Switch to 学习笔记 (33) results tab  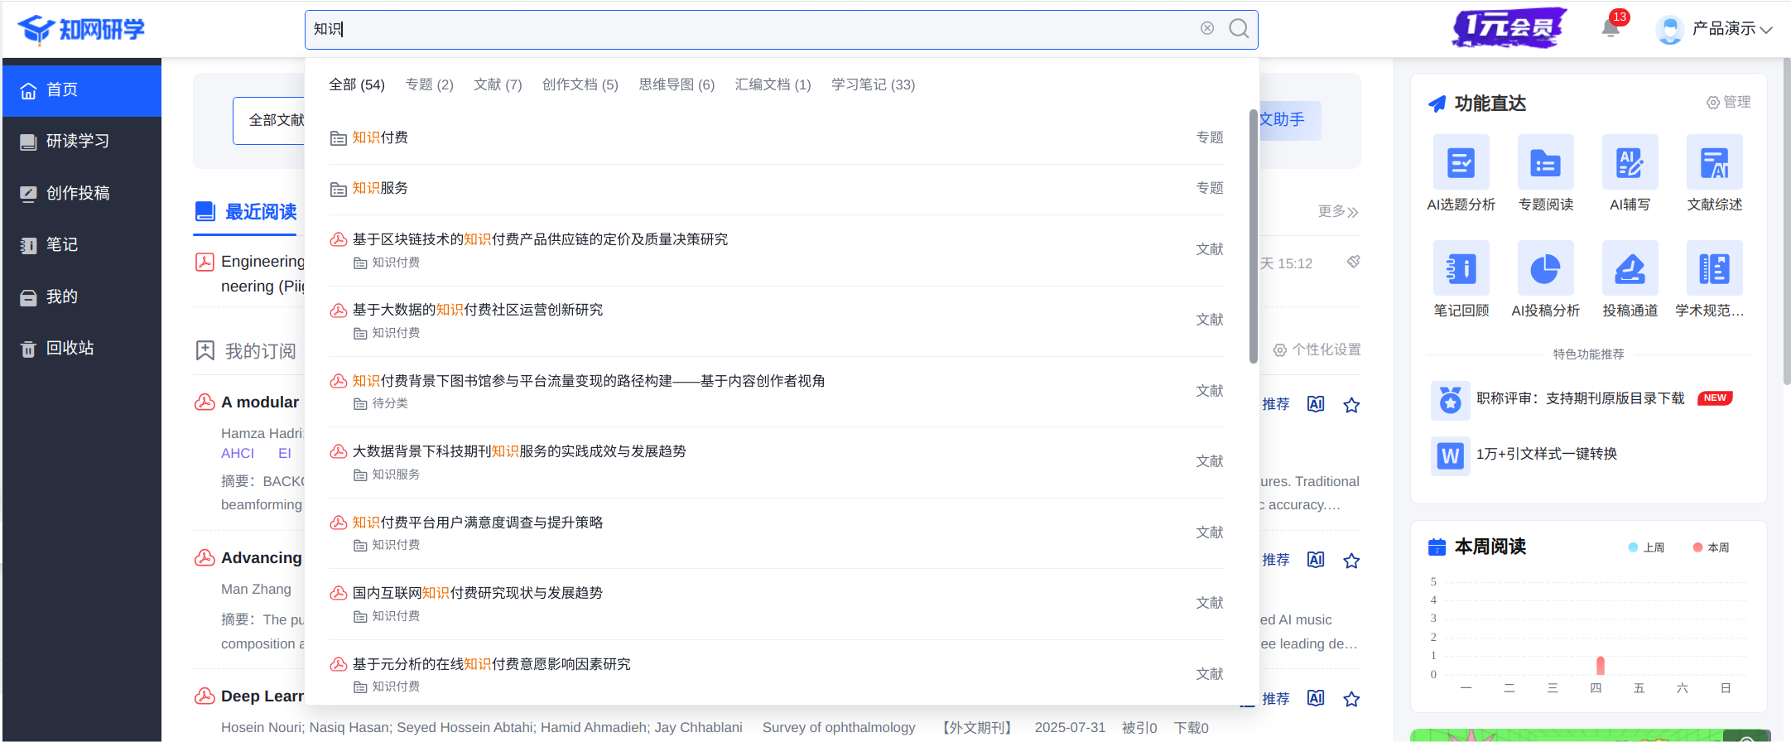click(873, 84)
